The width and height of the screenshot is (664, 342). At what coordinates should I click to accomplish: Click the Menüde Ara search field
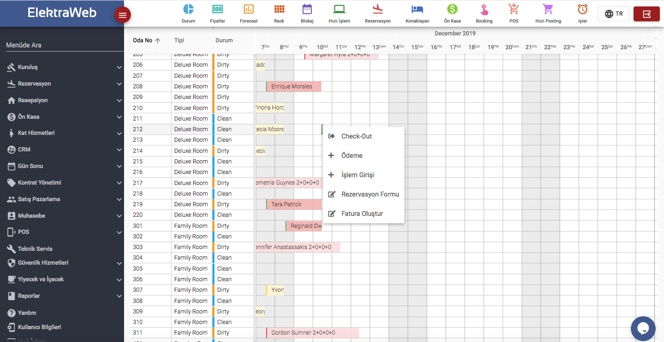click(x=65, y=45)
